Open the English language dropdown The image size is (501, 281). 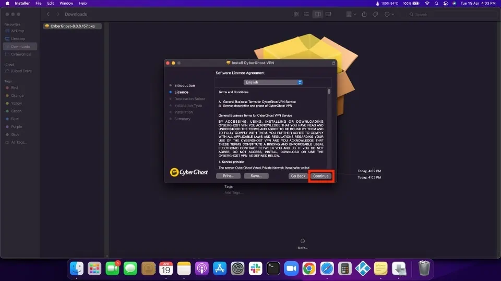pos(273,82)
